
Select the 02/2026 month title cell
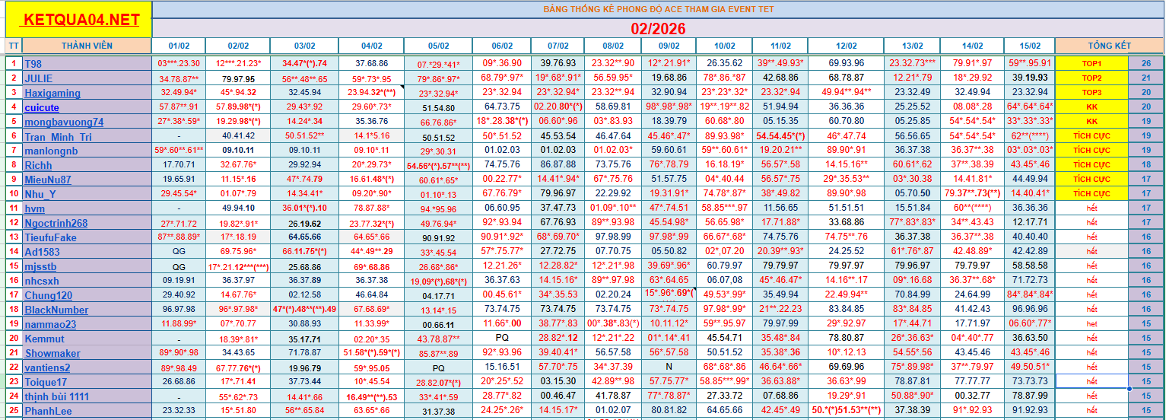pyautogui.click(x=658, y=28)
